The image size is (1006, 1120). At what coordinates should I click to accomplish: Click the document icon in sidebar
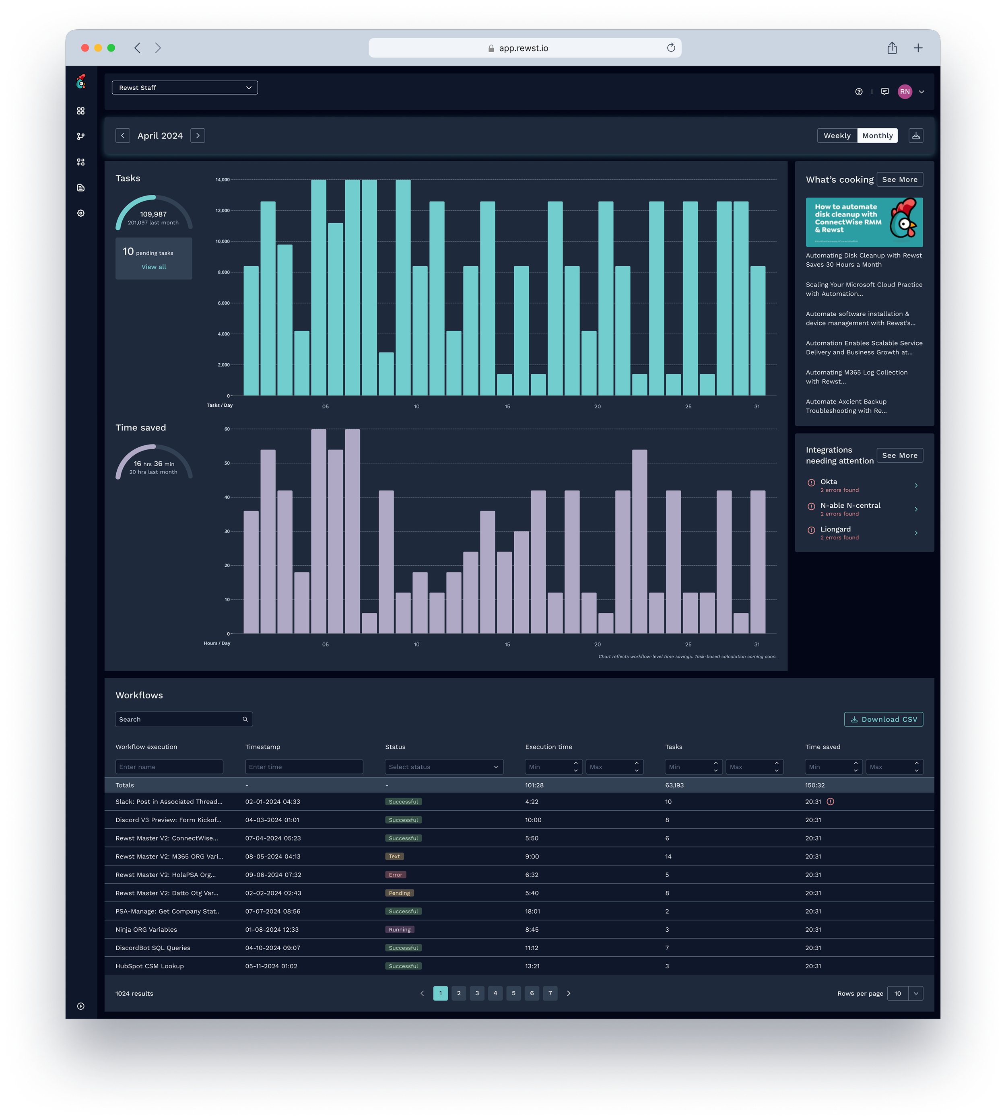click(x=81, y=188)
